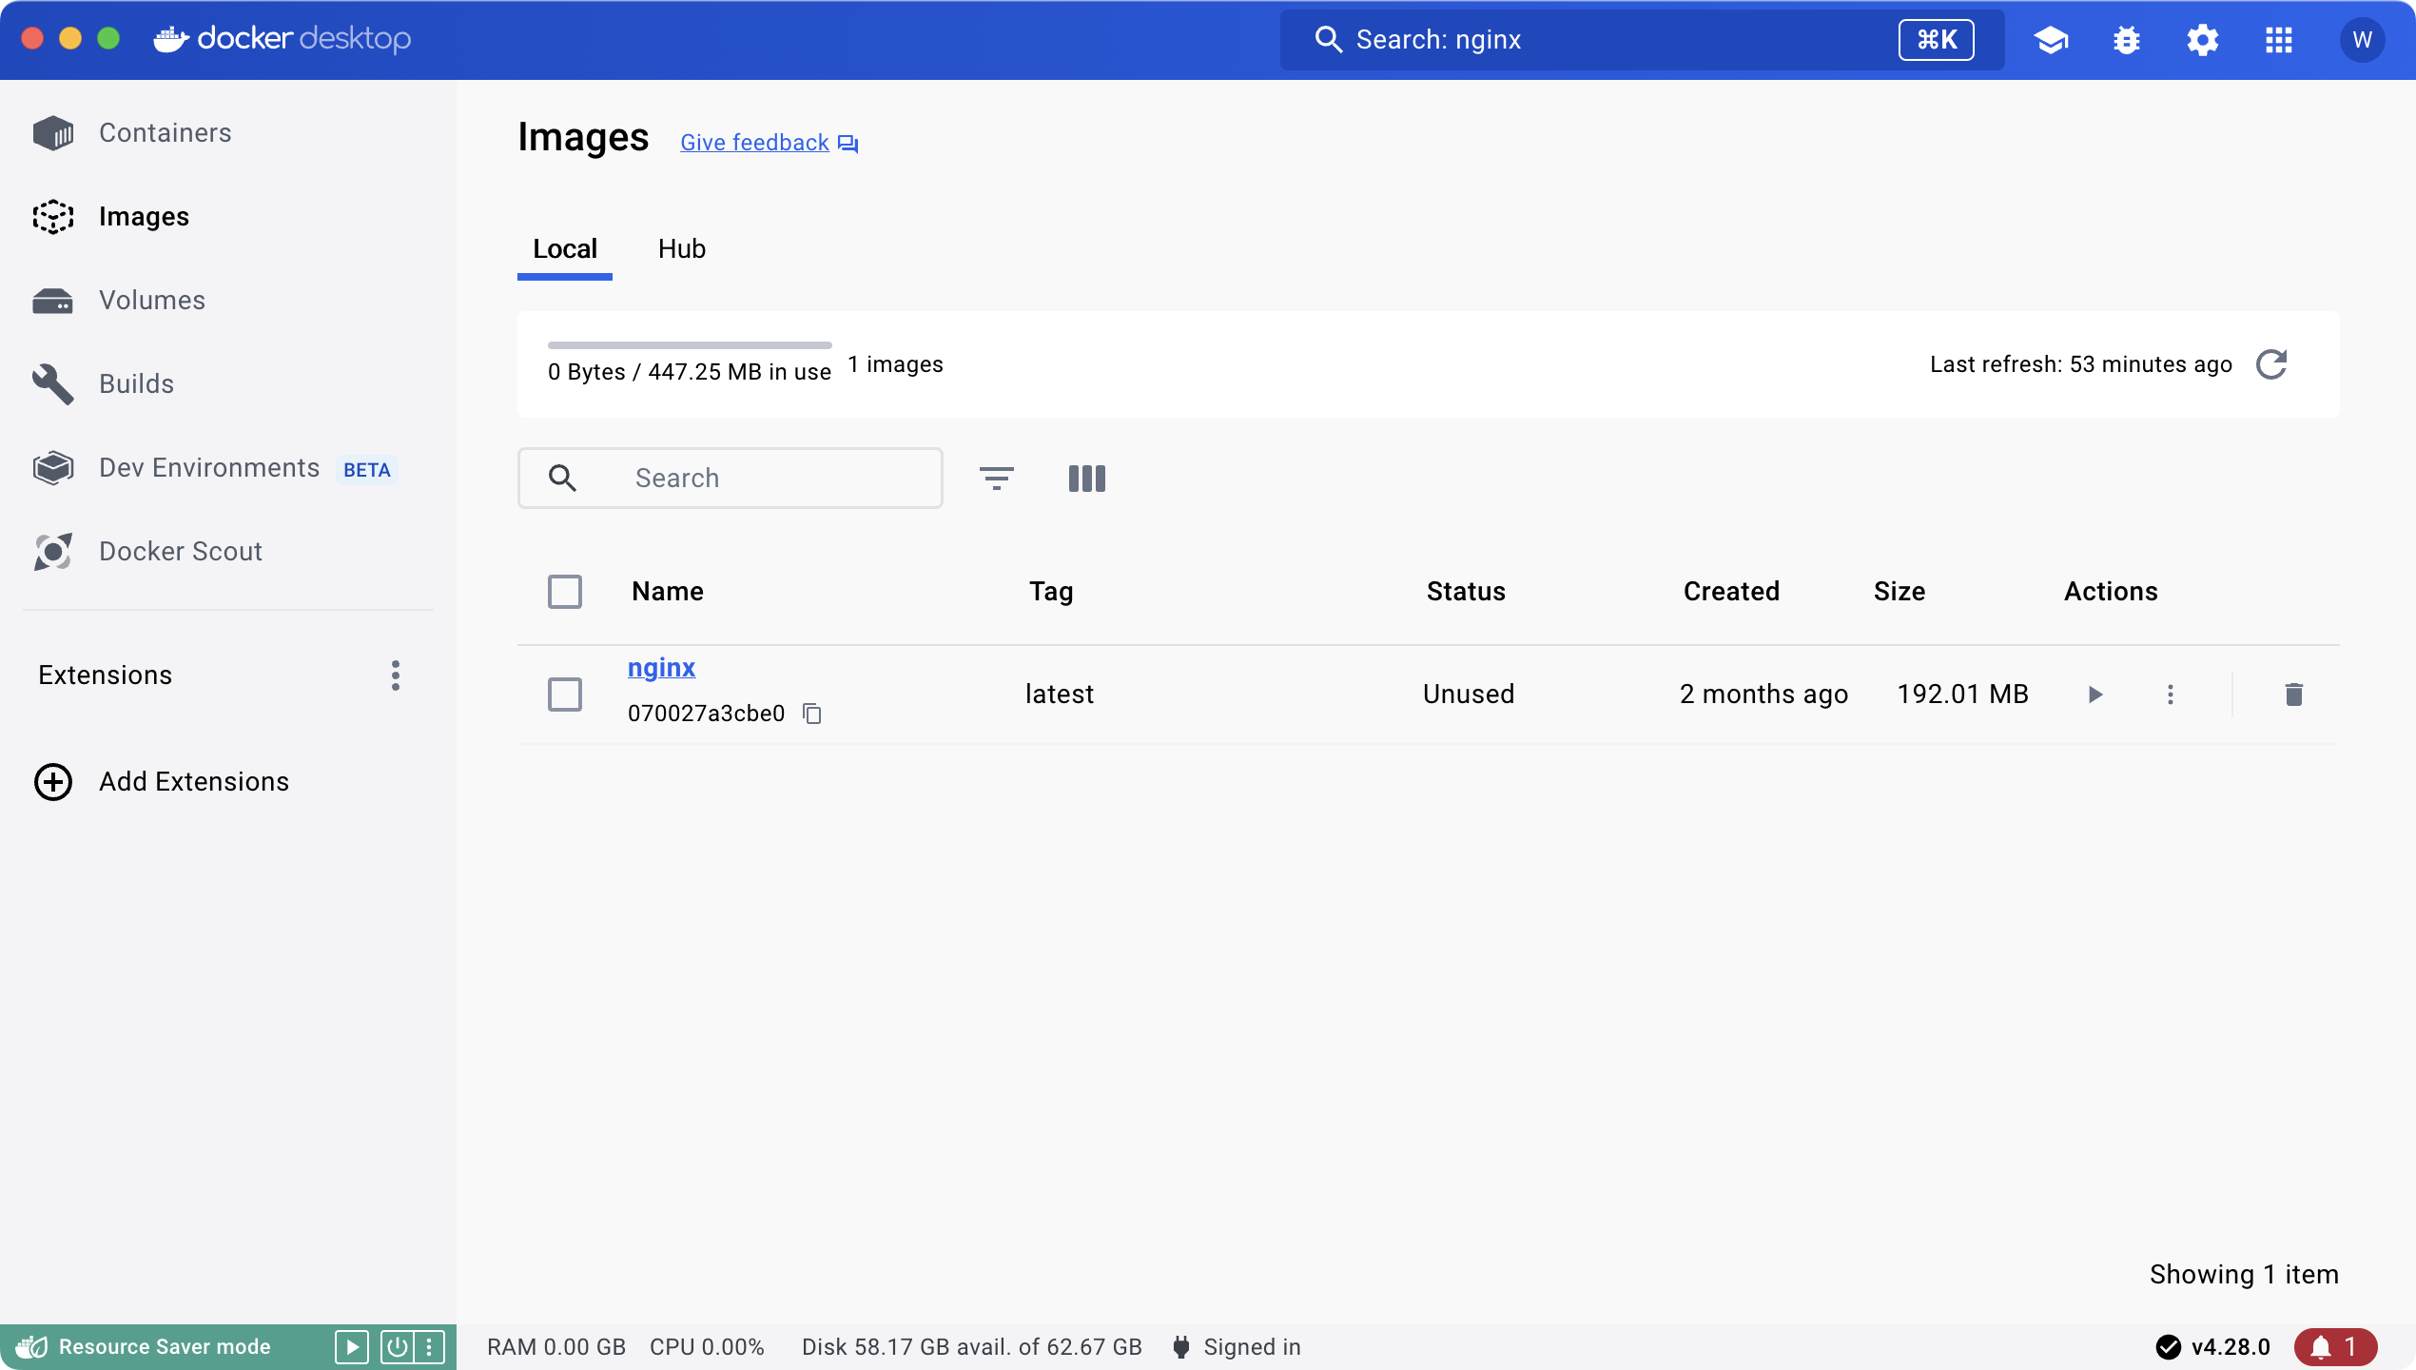2416x1370 pixels.
Task: Click the ⌘K shortcut badge
Action: (1937, 40)
